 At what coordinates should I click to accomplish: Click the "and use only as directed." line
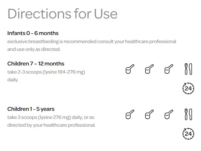point(34,50)
